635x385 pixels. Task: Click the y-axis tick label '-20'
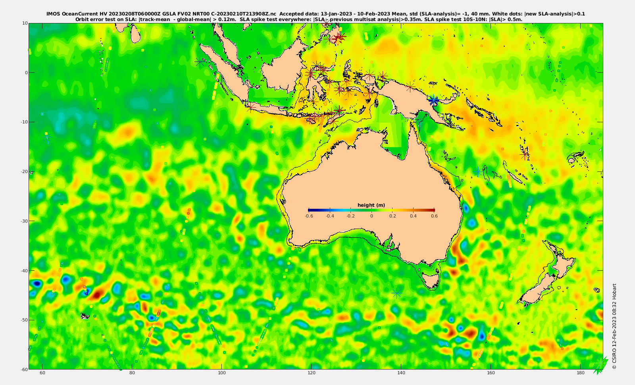point(24,171)
